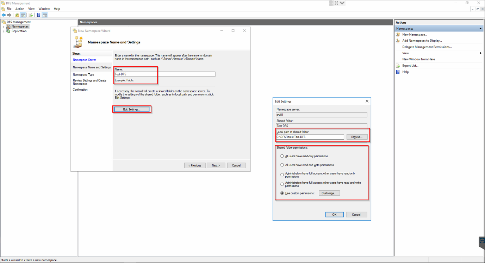Open the Action menu

click(x=19, y=8)
